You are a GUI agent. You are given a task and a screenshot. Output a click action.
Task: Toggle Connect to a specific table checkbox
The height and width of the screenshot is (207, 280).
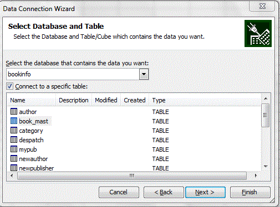[x=9, y=86]
